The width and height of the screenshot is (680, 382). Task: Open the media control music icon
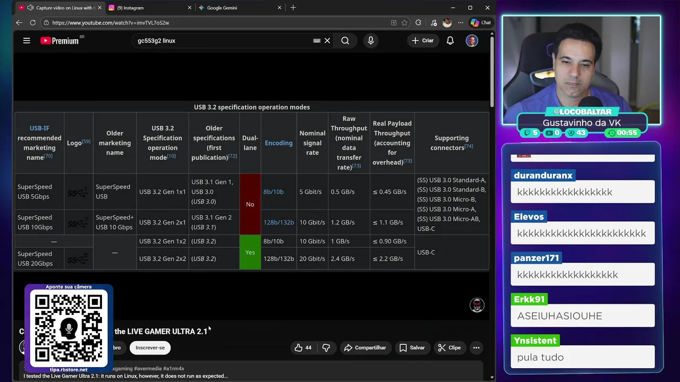[433, 23]
